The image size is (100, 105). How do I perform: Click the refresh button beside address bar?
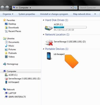point(75,8)
